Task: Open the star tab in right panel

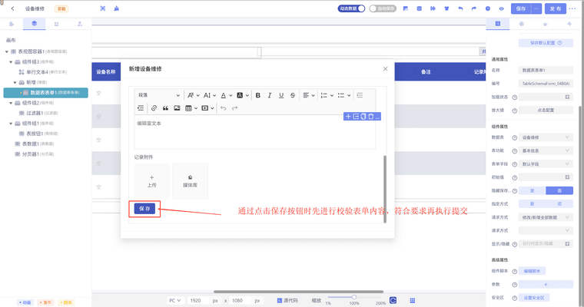Action: (x=546, y=24)
